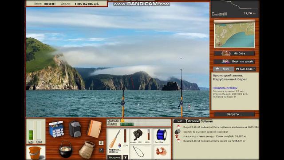
Task: Click the money amount 1 385 162 016 руб.
Action: click(x=87, y=4)
